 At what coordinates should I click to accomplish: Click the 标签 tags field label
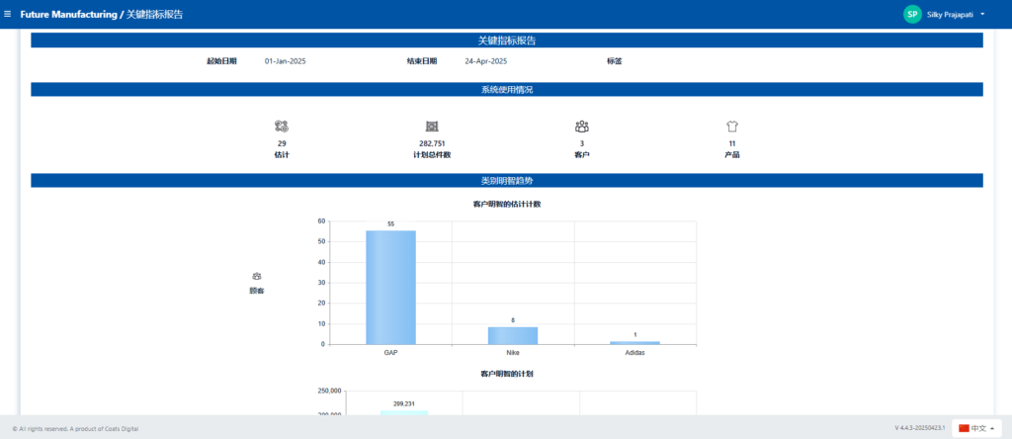614,61
